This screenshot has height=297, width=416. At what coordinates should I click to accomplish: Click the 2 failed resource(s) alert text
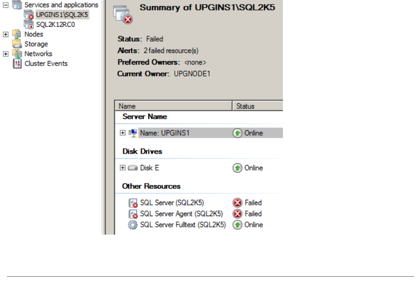(x=171, y=51)
